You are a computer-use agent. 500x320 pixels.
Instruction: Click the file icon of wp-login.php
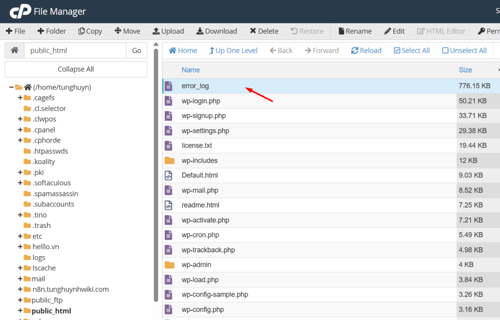coord(168,101)
